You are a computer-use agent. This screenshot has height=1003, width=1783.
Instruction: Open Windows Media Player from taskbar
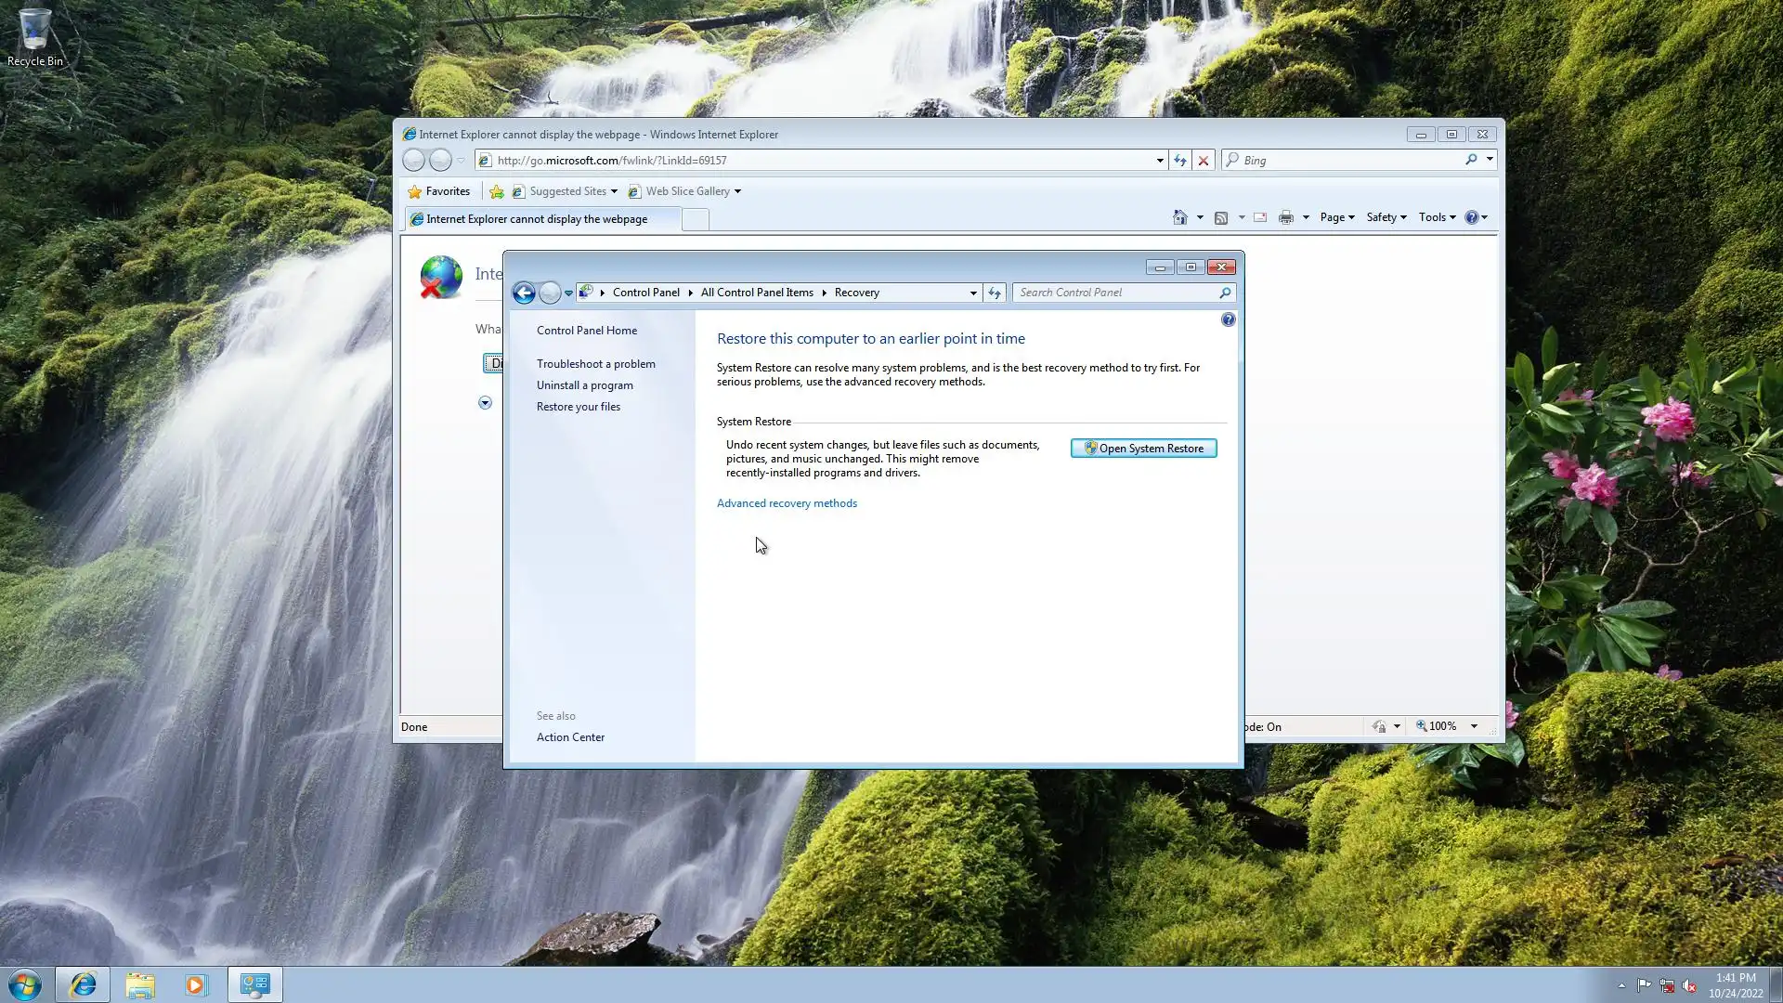click(x=196, y=984)
